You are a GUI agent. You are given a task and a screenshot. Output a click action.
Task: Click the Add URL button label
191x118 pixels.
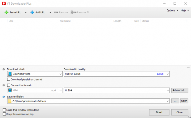tap(40, 12)
